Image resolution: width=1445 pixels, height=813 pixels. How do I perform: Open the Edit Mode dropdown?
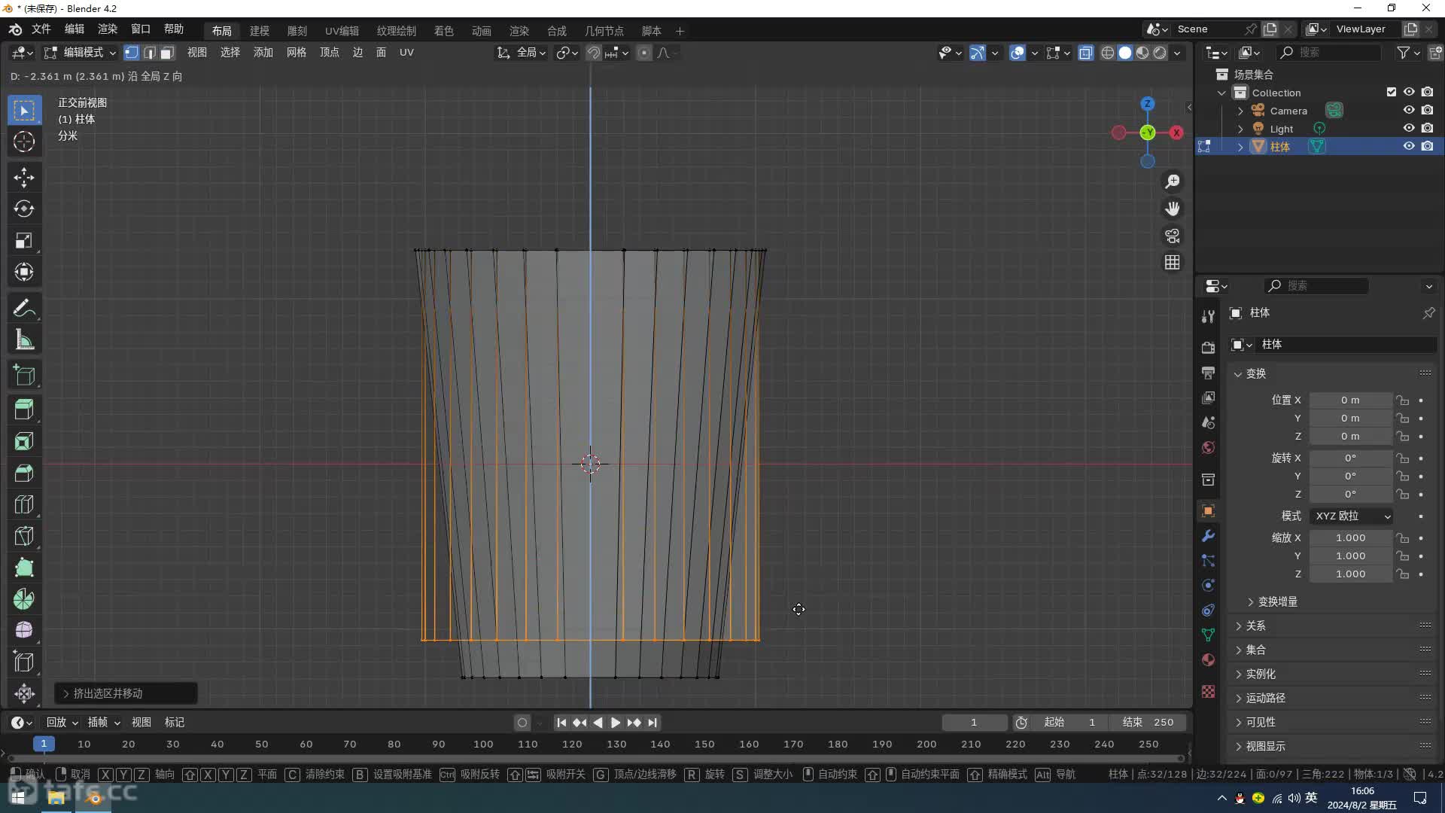click(x=80, y=53)
